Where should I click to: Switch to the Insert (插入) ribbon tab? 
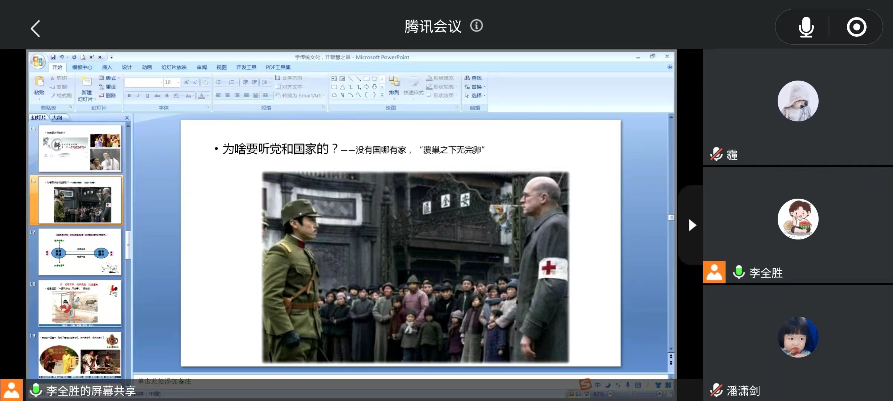point(107,67)
